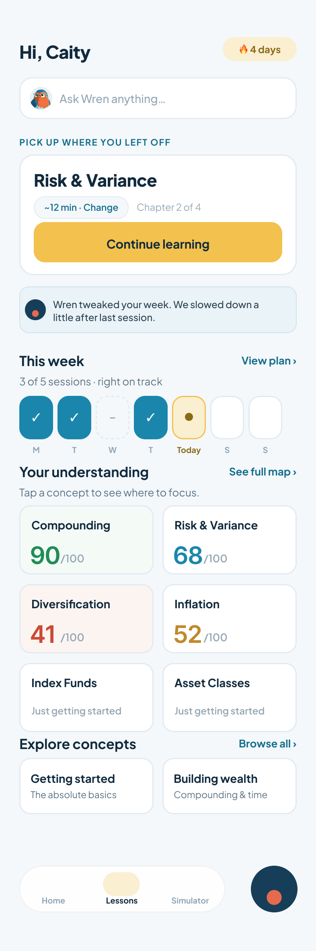The width and height of the screenshot is (316, 951).
Task: Open the 4 days streak flame badge
Action: pyautogui.click(x=260, y=49)
